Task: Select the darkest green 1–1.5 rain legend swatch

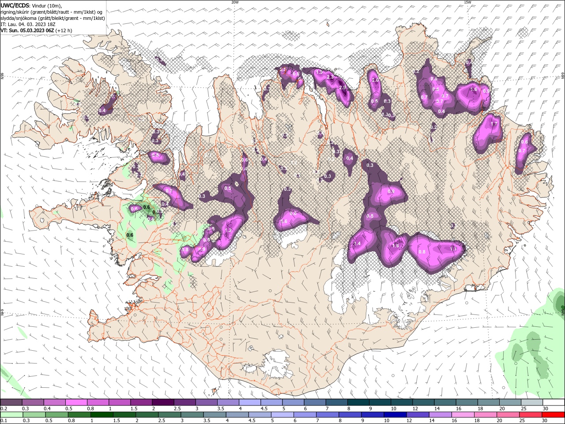Action: click(102, 415)
